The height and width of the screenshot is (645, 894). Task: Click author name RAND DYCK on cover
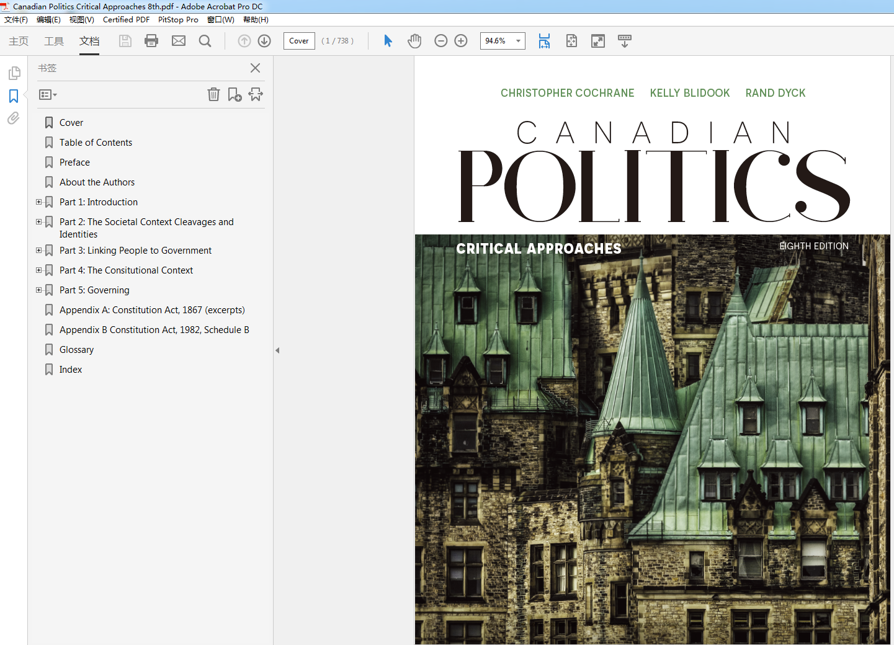(x=776, y=93)
